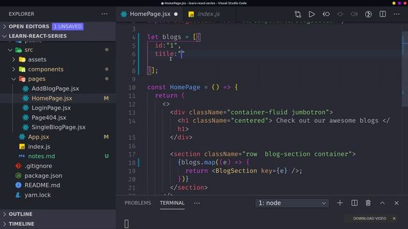Open package.json file
The height and width of the screenshot is (229, 408).
pyautogui.click(x=43, y=176)
